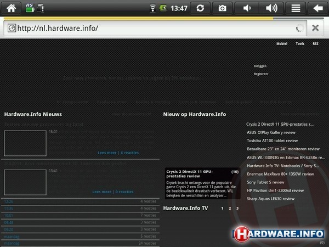Open the Mobiel link
This screenshot has height=247, width=329.
(282, 44)
